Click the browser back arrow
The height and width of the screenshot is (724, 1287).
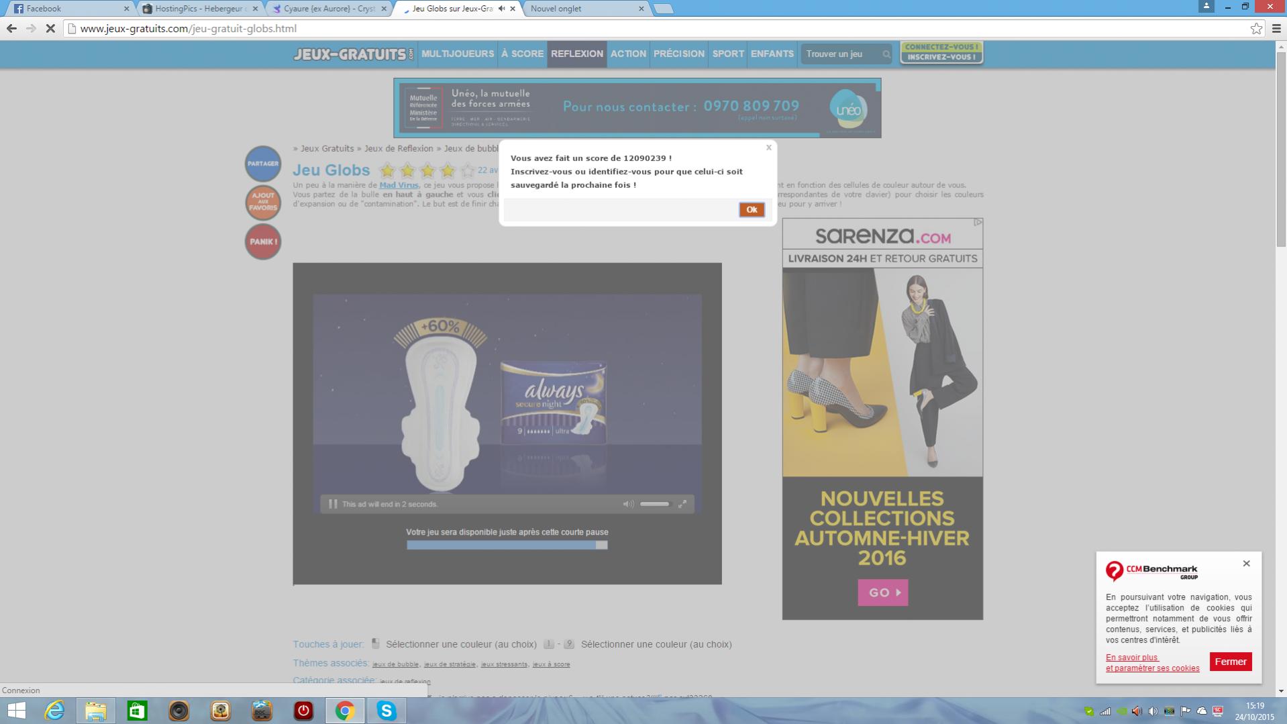pos(11,28)
